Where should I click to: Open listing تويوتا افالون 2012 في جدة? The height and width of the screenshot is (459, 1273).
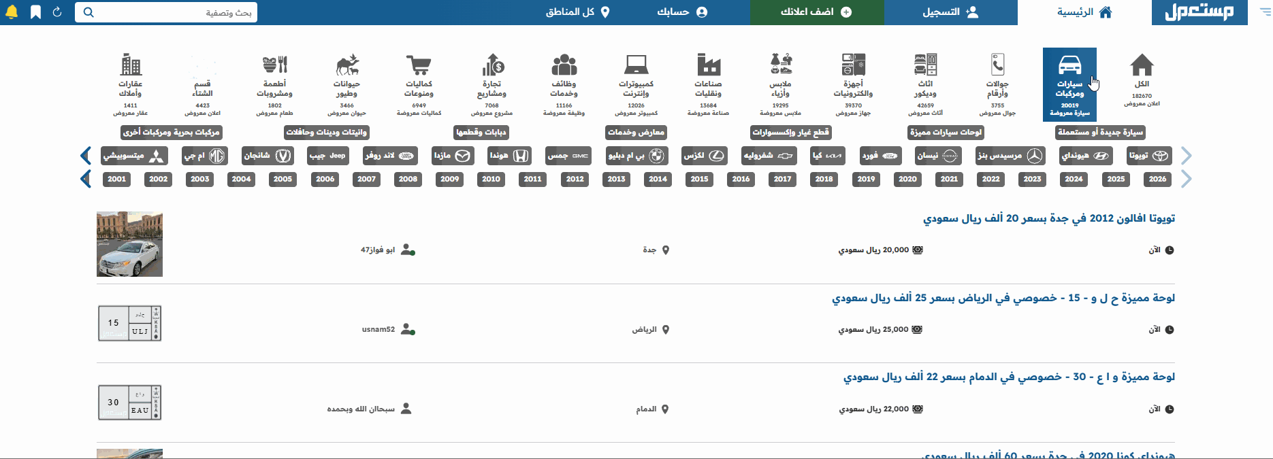[1048, 218]
